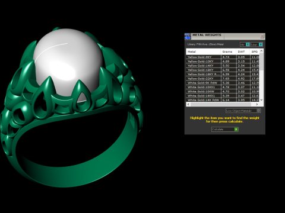Click the vertical scrollbar thumb

click(x=261, y=62)
